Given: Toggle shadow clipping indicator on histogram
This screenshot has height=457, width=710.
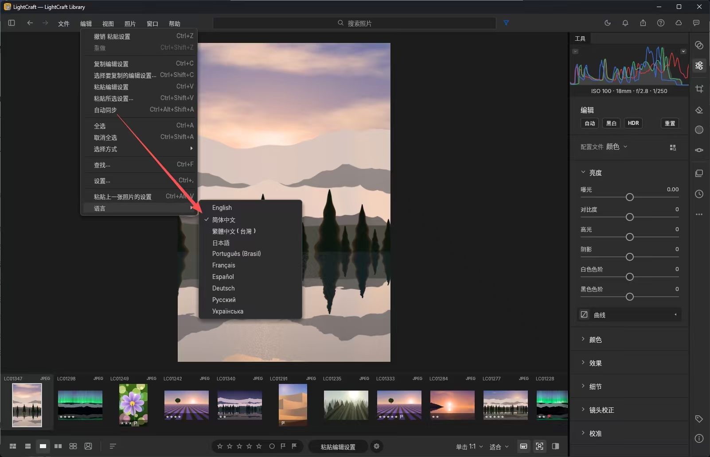Looking at the screenshot, I should point(575,51).
